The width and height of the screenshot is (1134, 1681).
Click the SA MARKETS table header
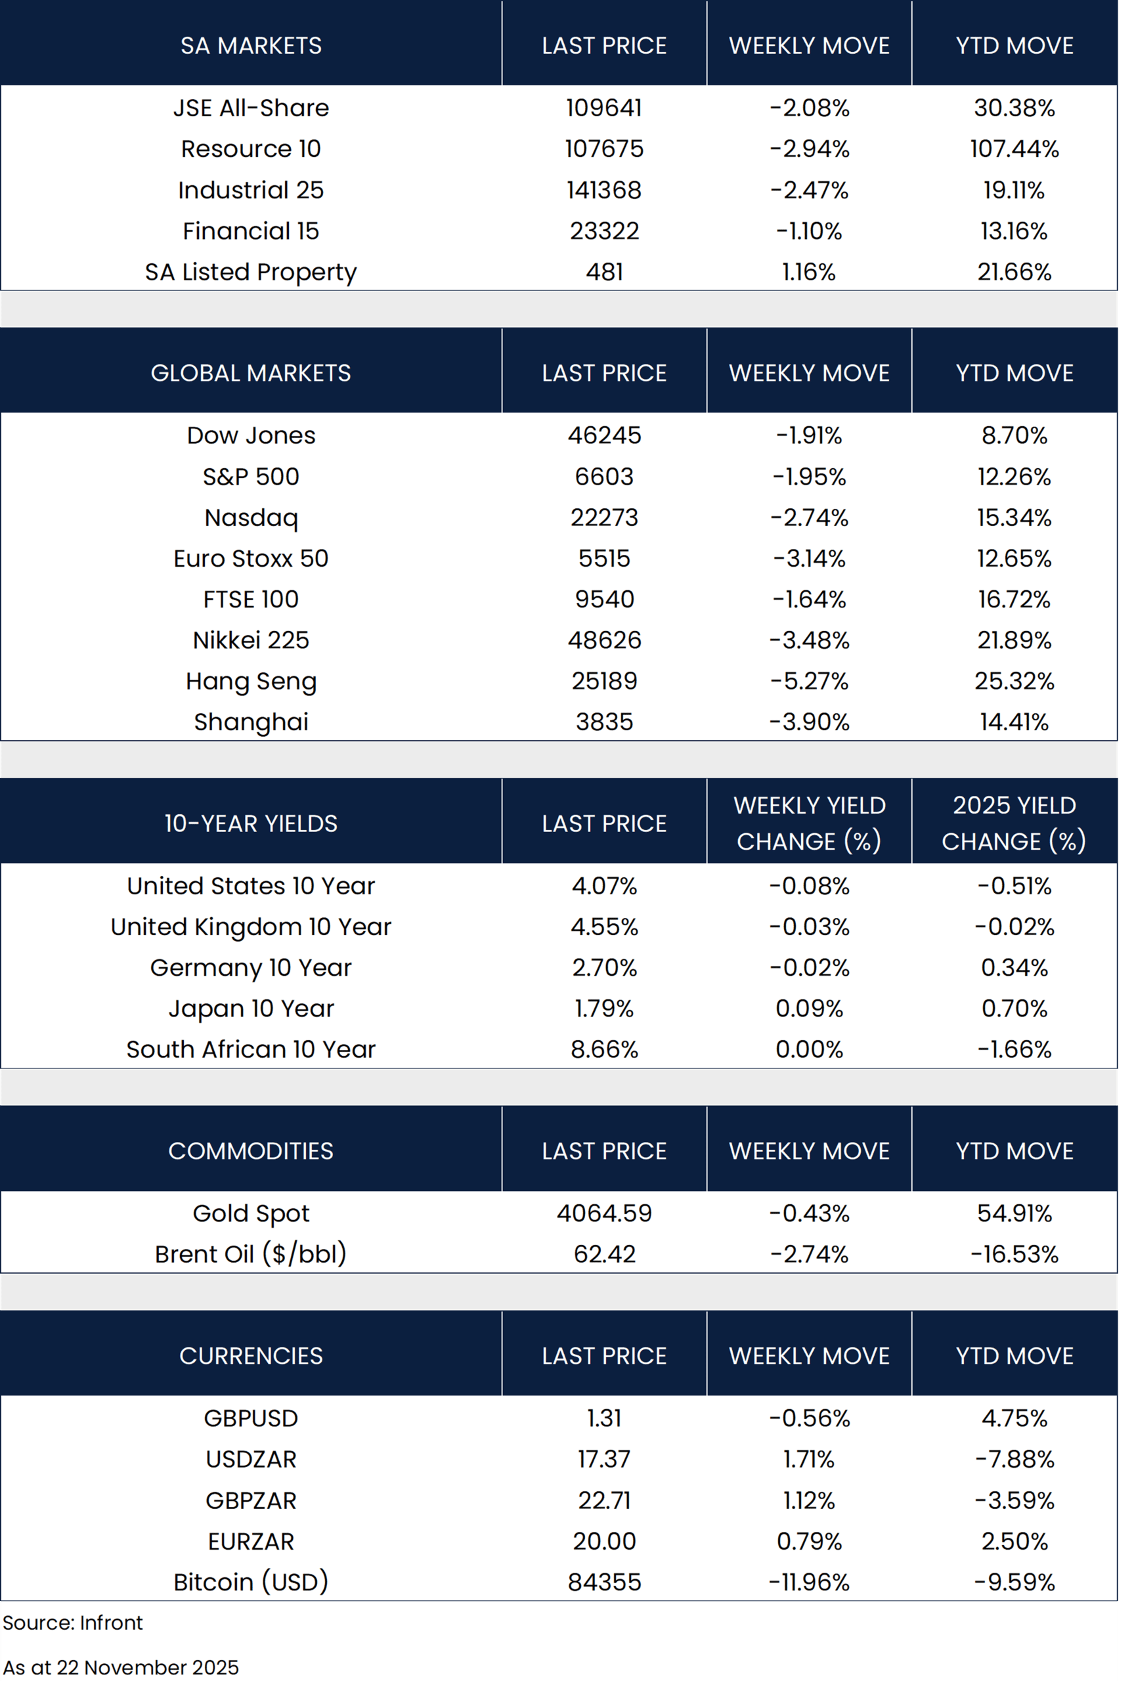251,45
